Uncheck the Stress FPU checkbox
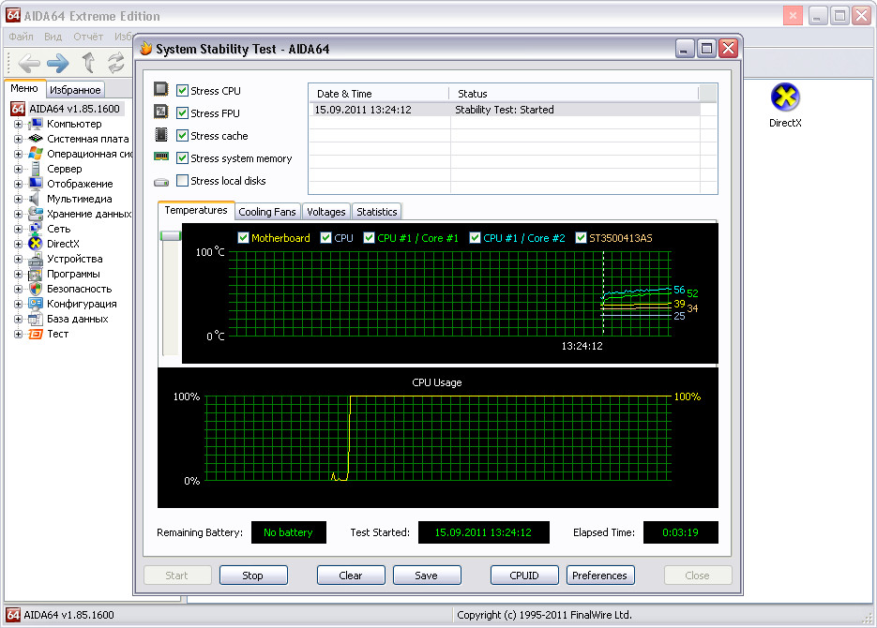877x628 pixels. 182,112
